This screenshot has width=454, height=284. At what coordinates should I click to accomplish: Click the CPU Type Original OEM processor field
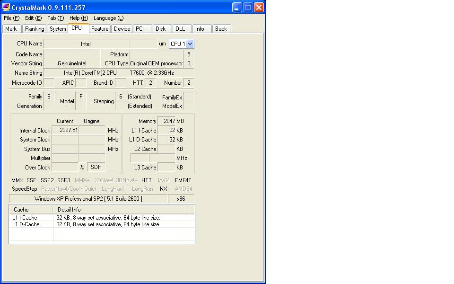157,63
